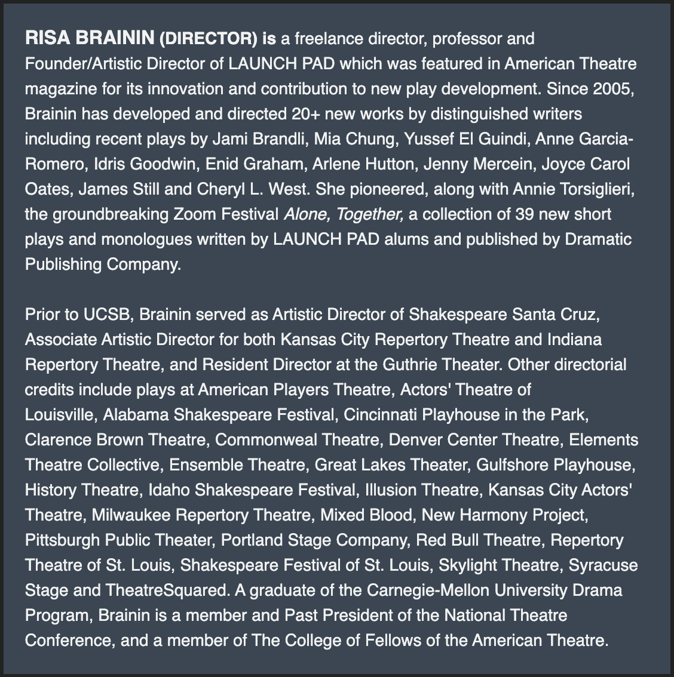Viewport: 674px width, 677px height.
Task: Click the italic title Alone, Together
Action: tap(344, 214)
